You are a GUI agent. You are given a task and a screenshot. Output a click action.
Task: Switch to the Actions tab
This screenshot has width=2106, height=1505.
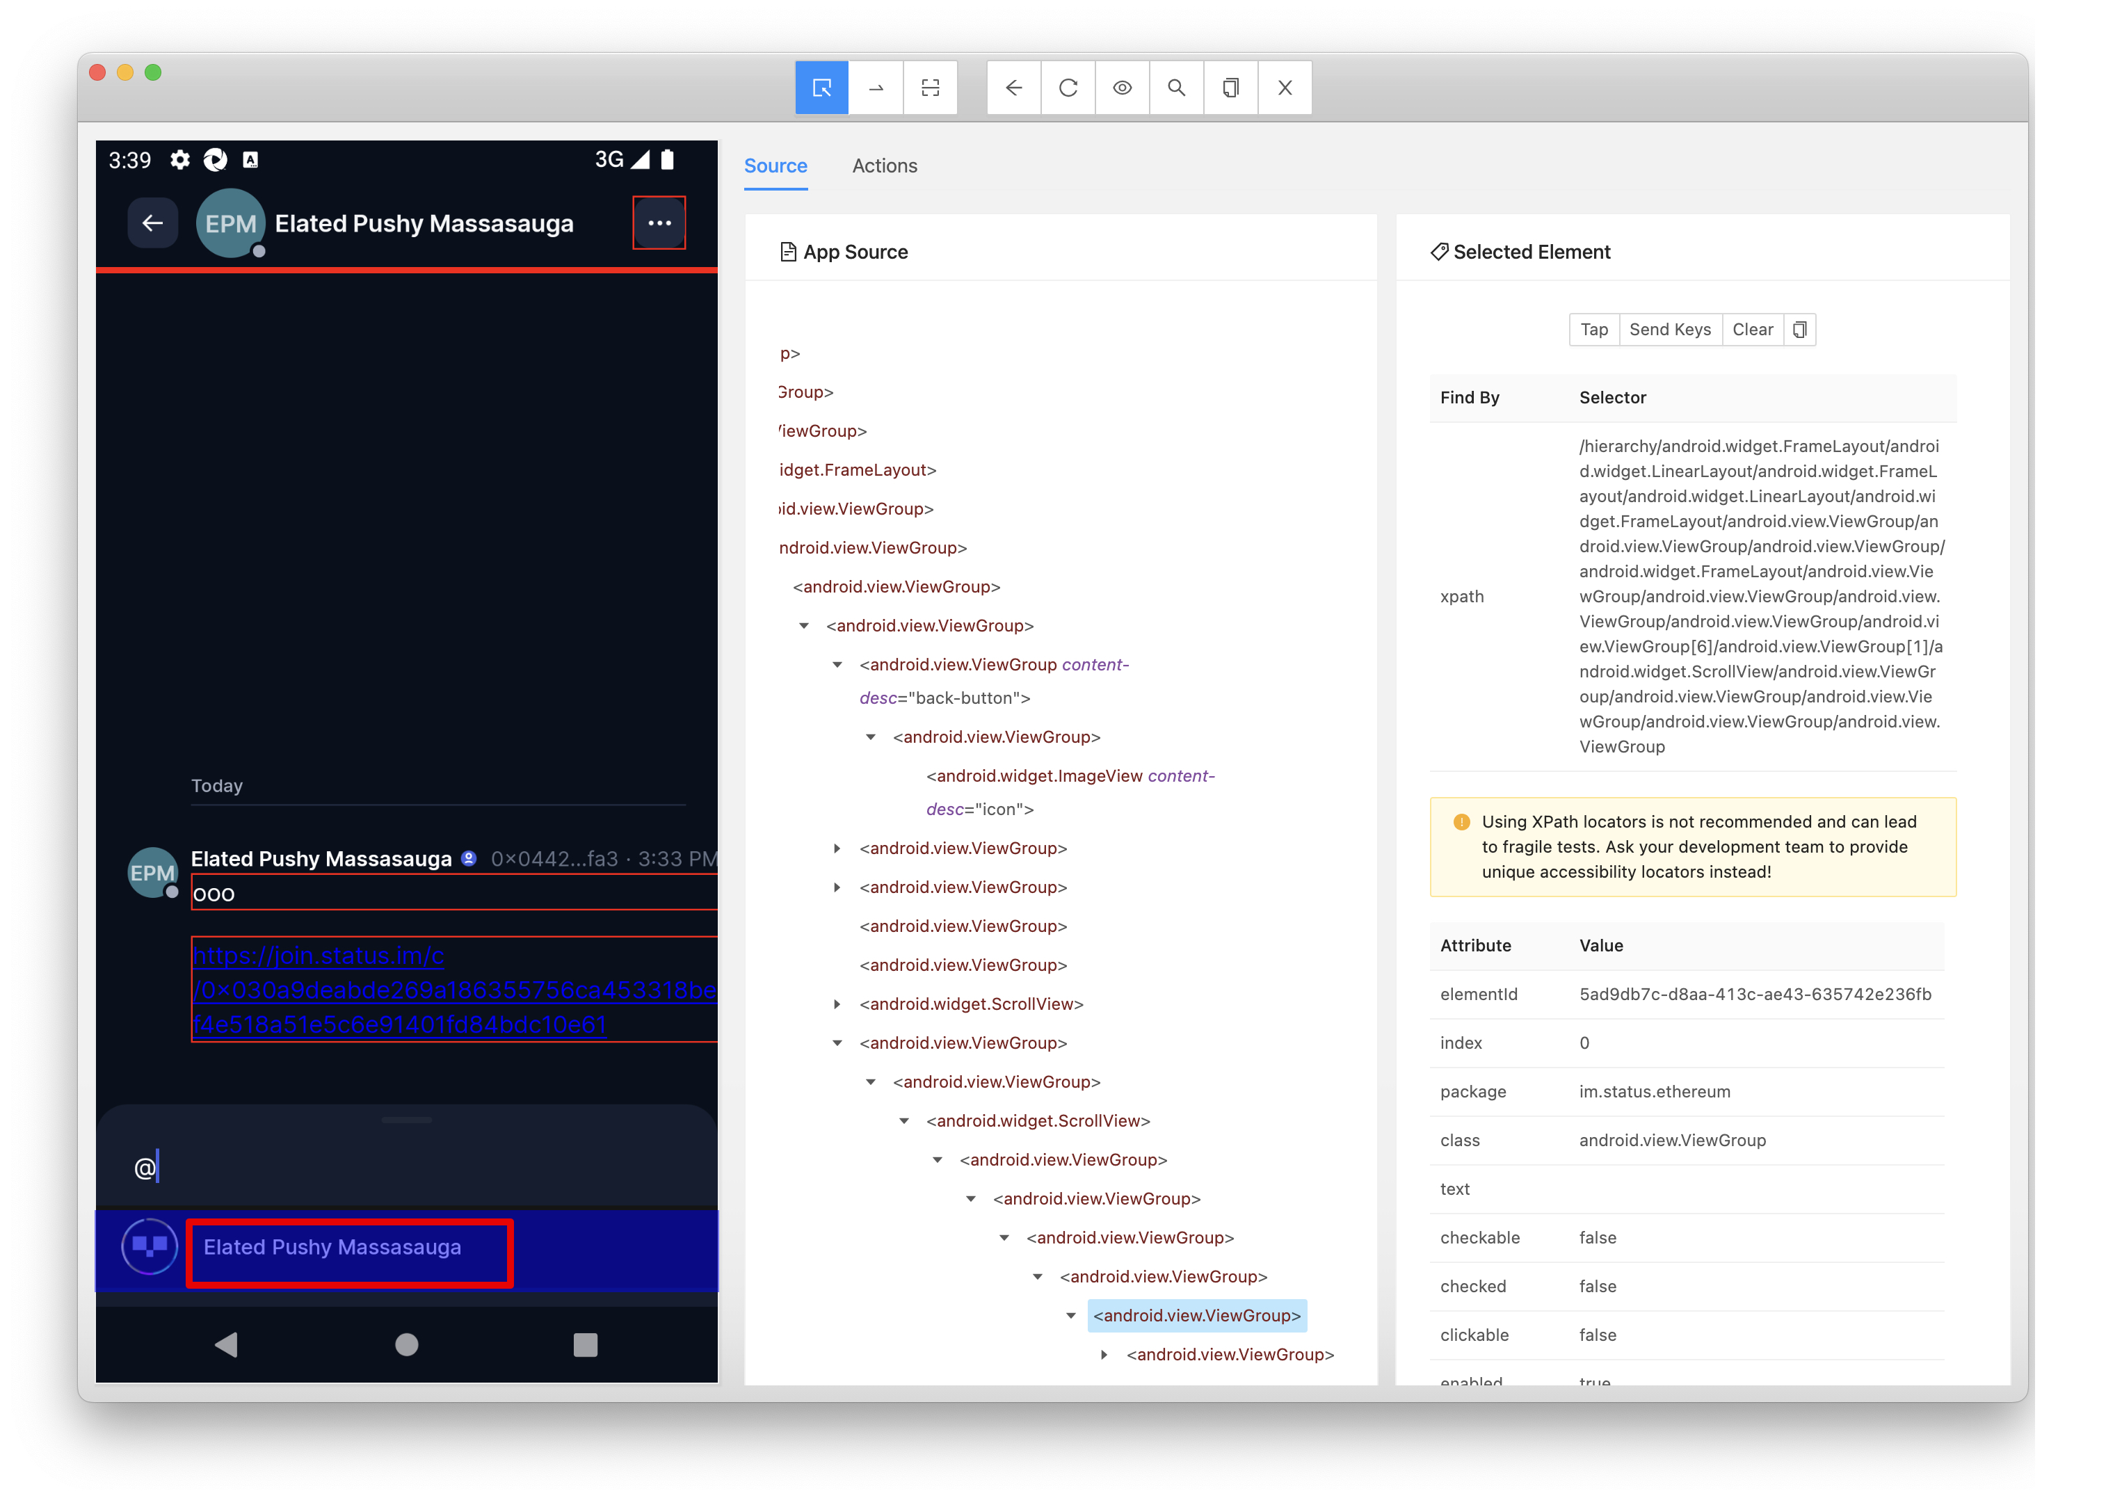click(x=884, y=166)
